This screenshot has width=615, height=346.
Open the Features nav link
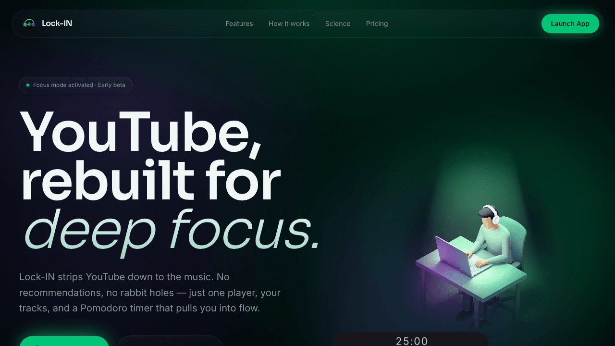click(x=239, y=24)
